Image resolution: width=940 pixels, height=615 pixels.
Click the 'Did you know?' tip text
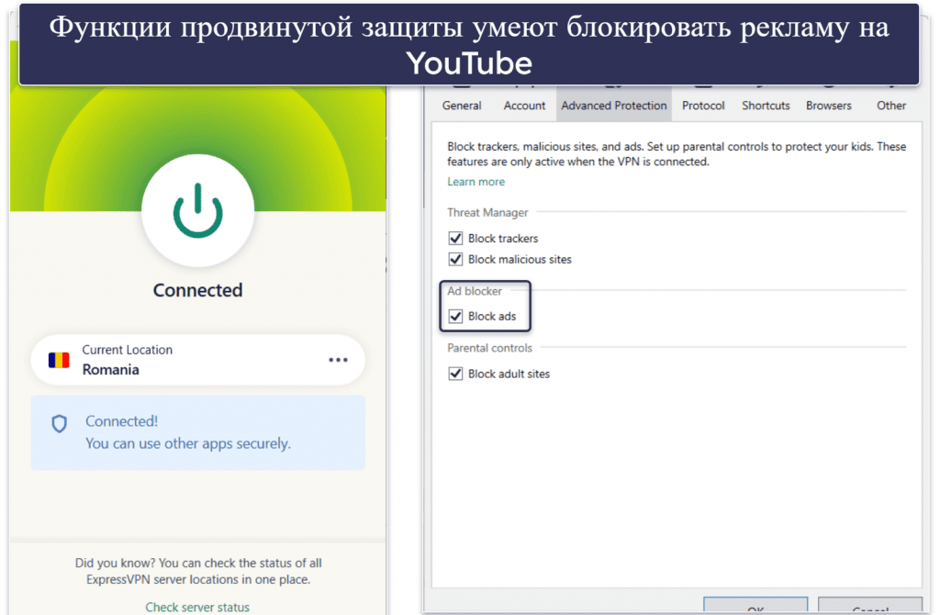tap(198, 571)
